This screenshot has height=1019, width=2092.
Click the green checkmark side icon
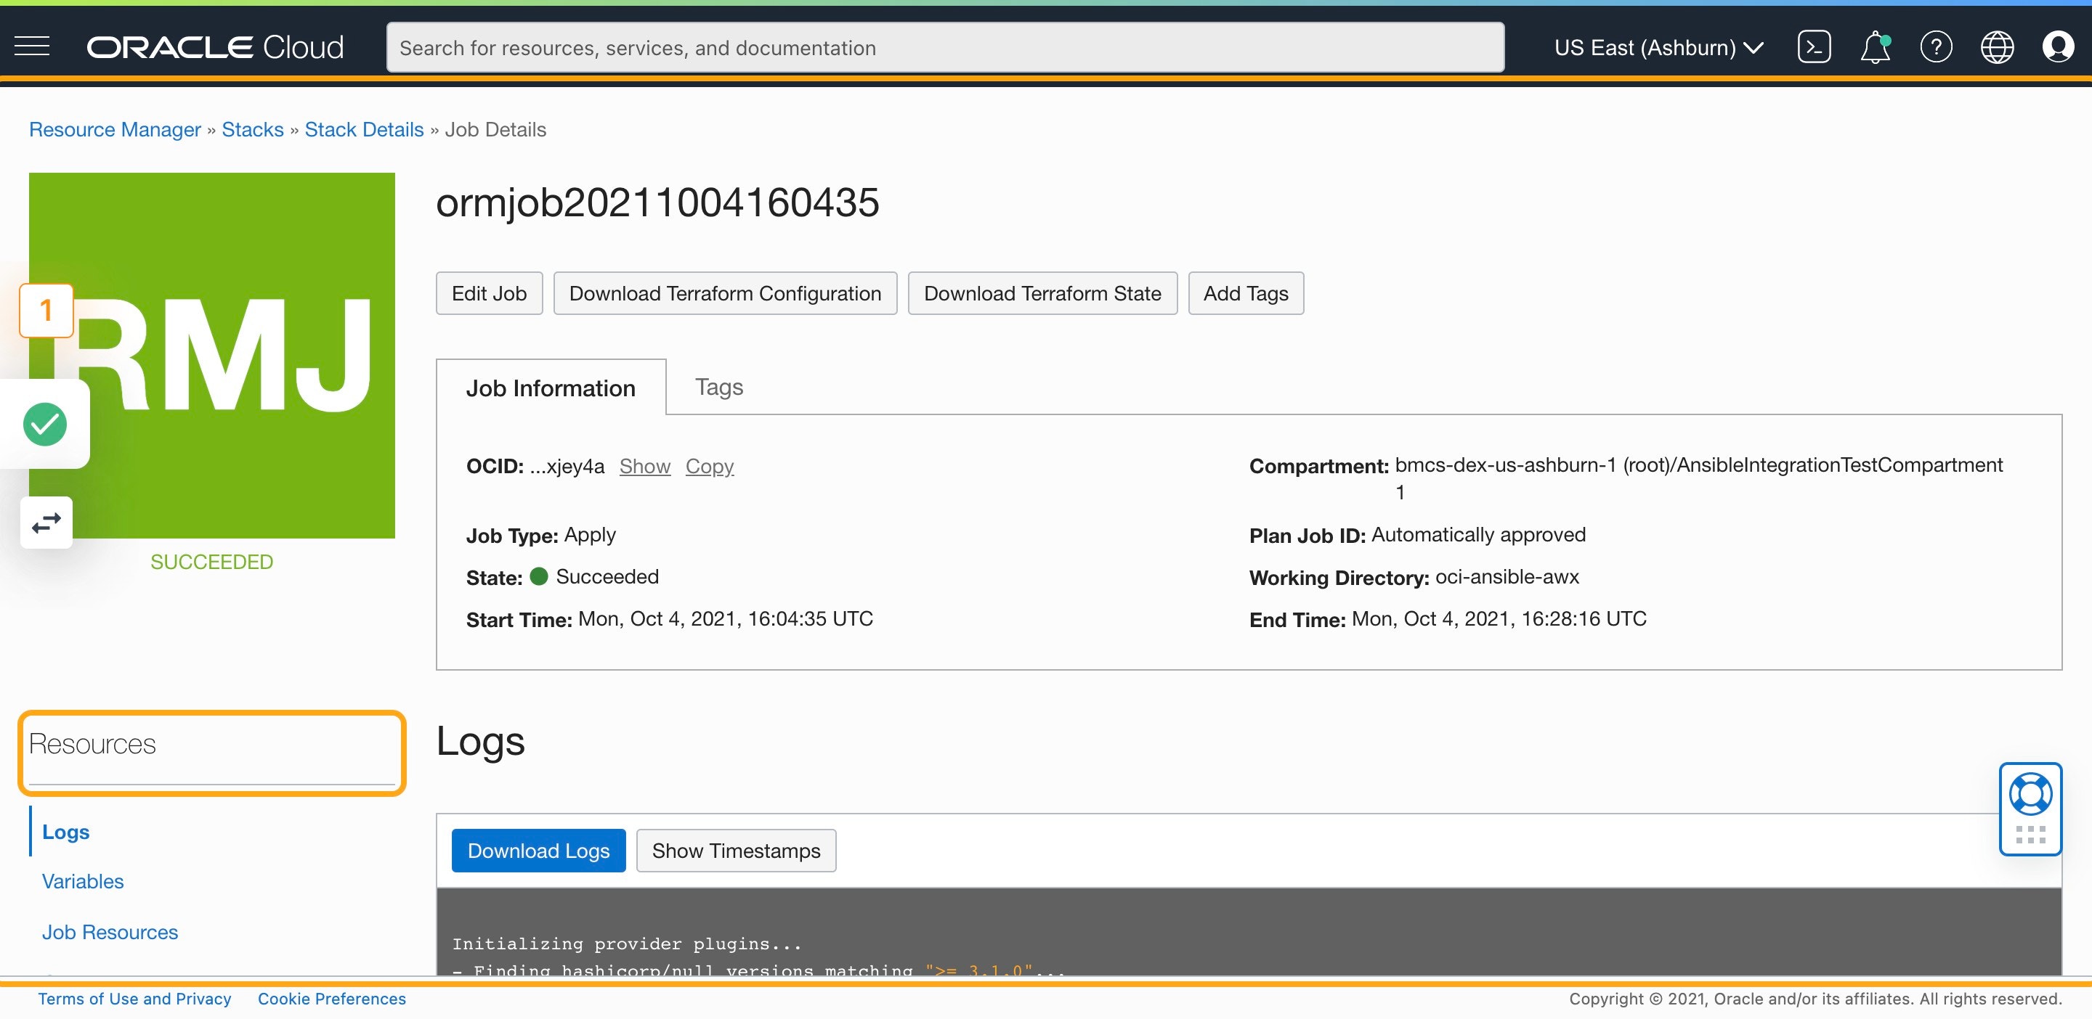[44, 425]
